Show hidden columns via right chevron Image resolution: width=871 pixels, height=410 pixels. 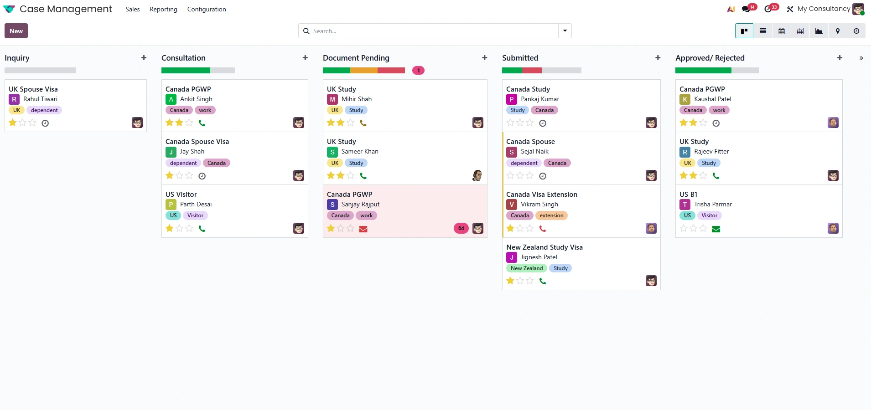[x=861, y=58]
